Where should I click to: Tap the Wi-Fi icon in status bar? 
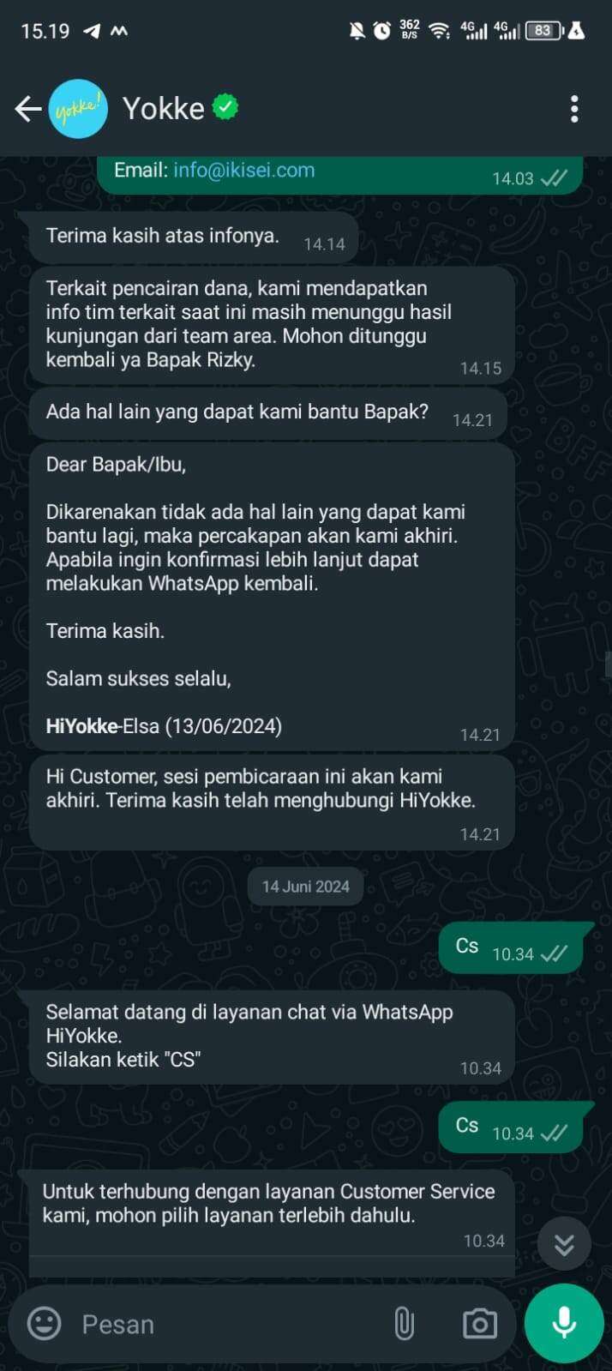click(x=439, y=31)
